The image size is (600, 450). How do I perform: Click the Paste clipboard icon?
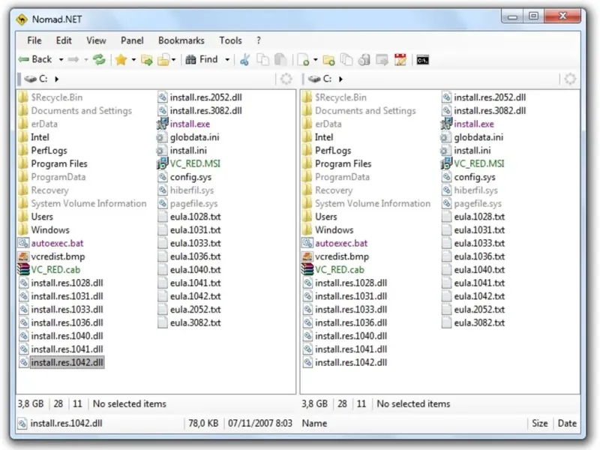pyautogui.click(x=280, y=60)
